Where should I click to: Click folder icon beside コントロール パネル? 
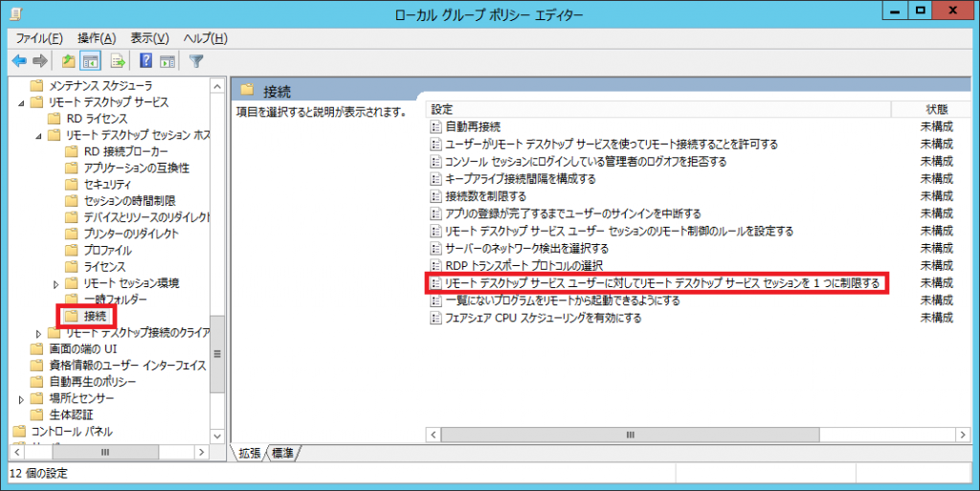click(x=19, y=431)
